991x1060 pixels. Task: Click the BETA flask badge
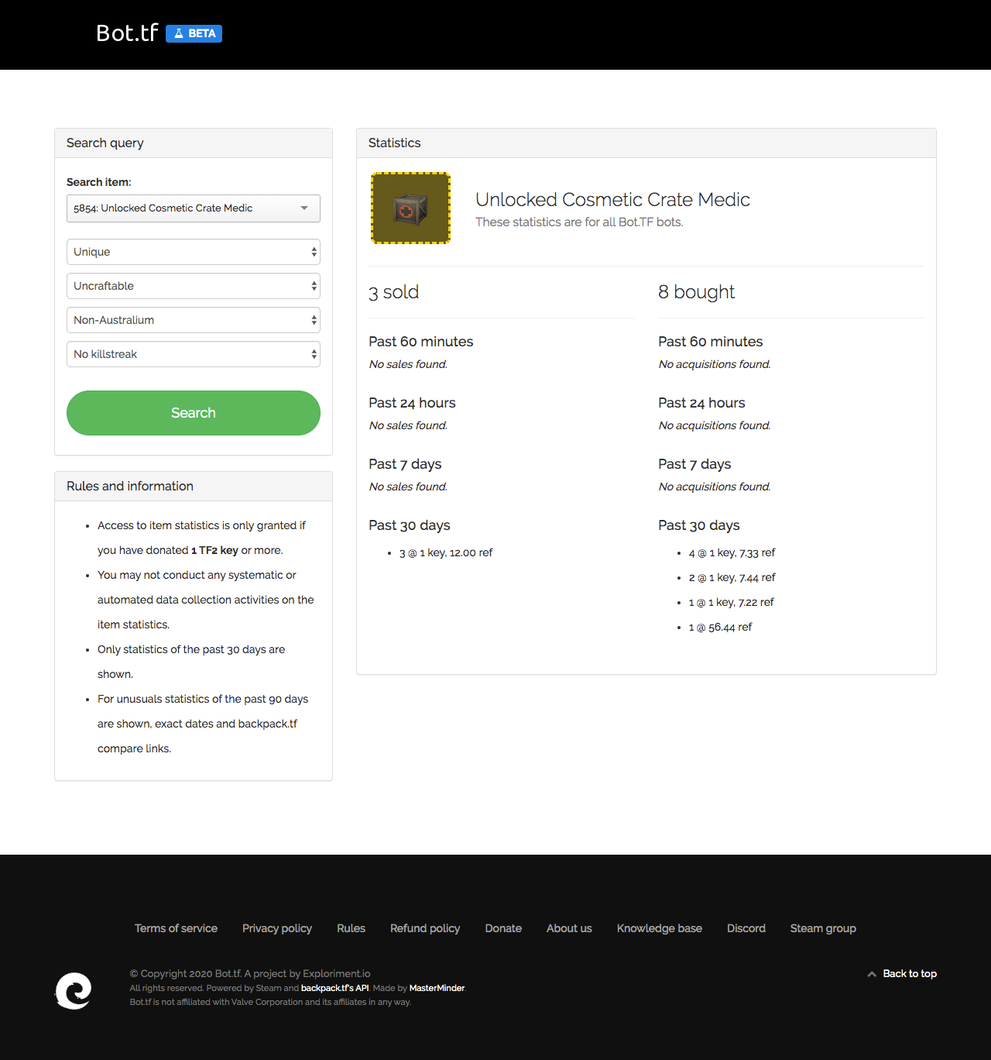(x=194, y=33)
